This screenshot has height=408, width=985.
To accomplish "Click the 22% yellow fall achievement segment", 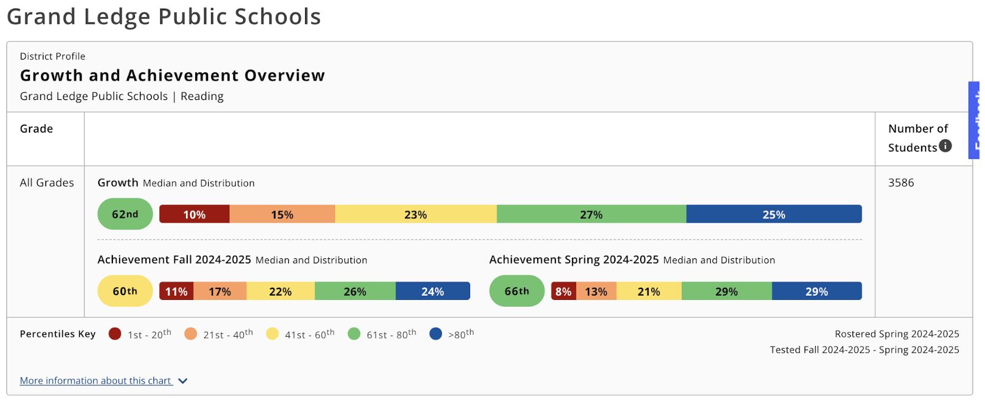I will pyautogui.click(x=280, y=291).
